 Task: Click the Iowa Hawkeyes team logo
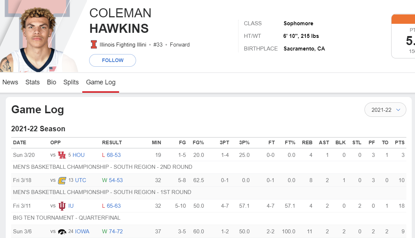62,232
